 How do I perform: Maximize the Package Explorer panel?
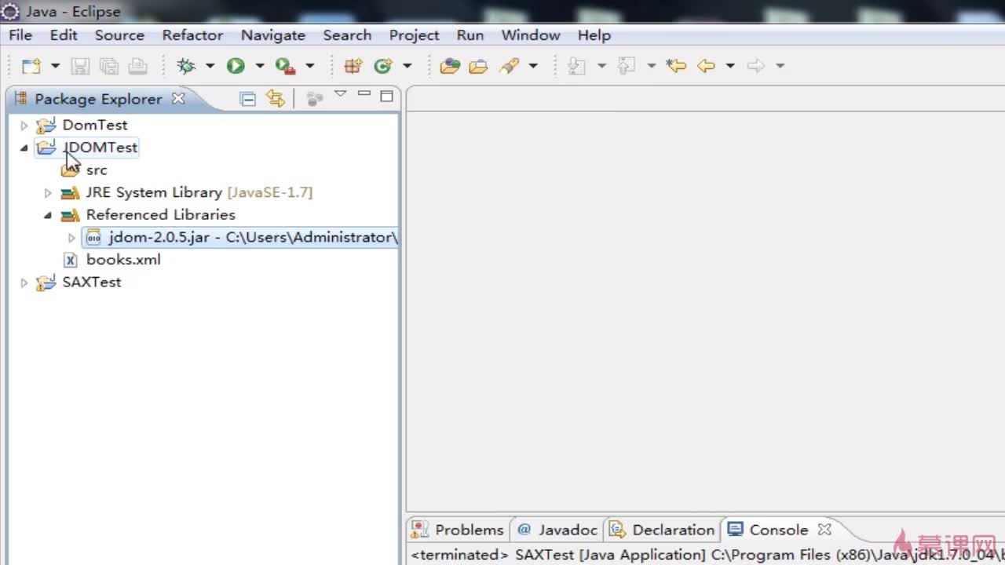pyautogui.click(x=386, y=96)
